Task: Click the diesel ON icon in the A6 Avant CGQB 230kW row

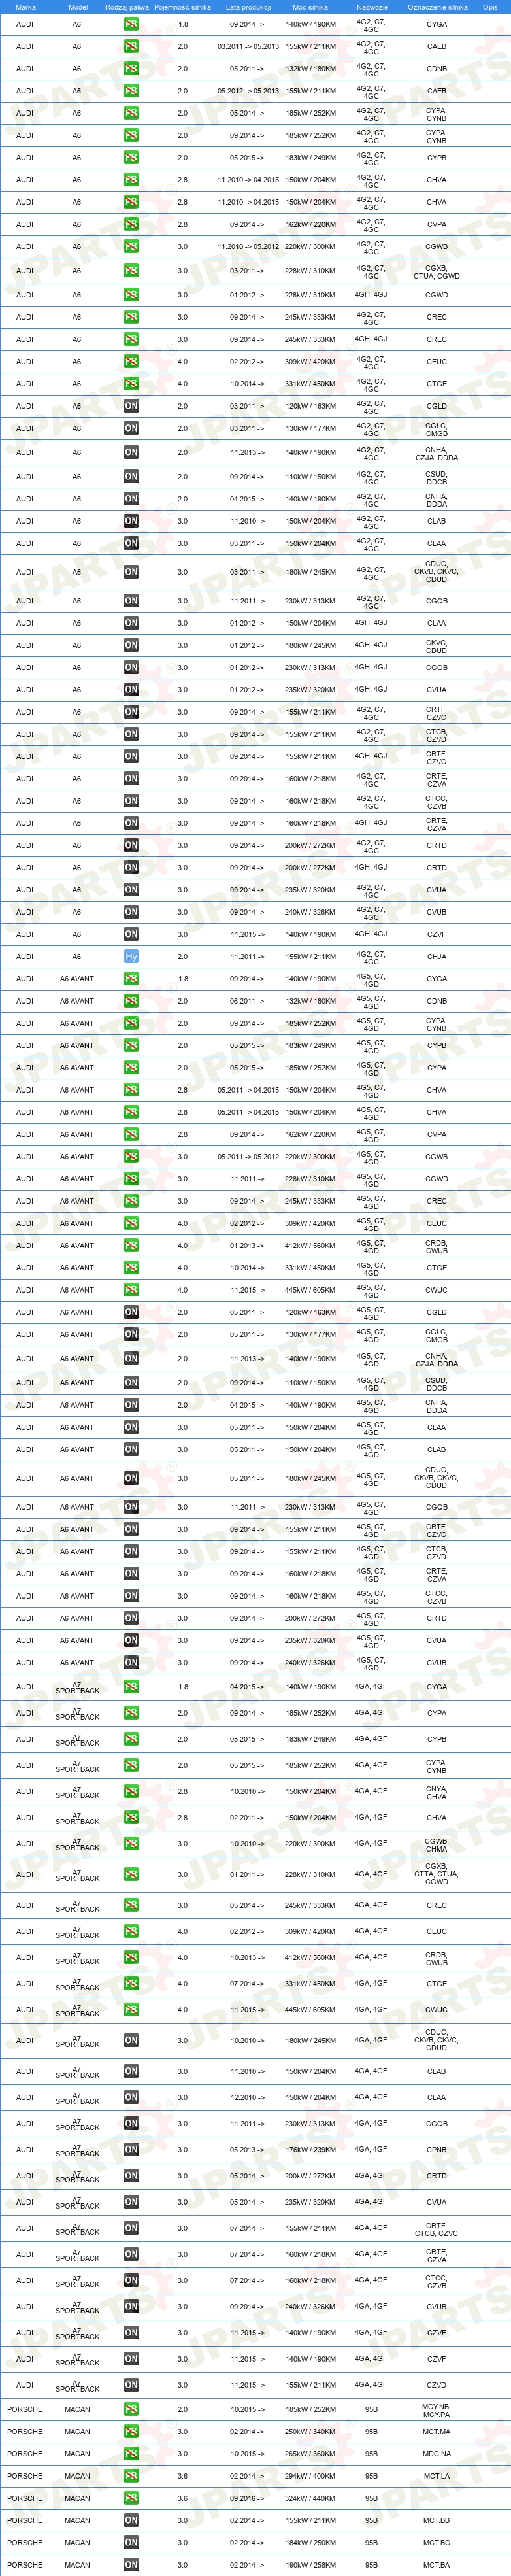Action: pos(131,1507)
